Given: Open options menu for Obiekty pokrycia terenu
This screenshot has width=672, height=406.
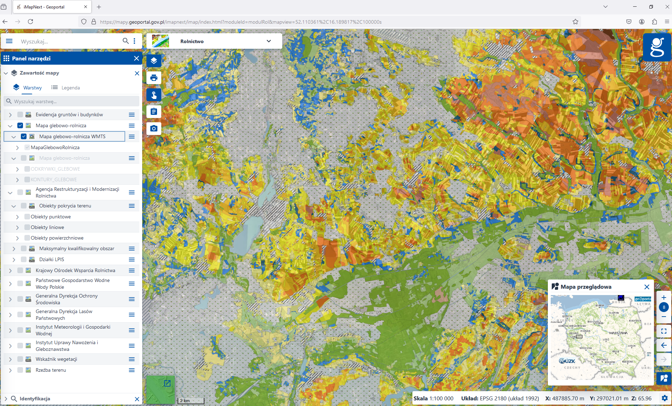Looking at the screenshot, I should (132, 206).
